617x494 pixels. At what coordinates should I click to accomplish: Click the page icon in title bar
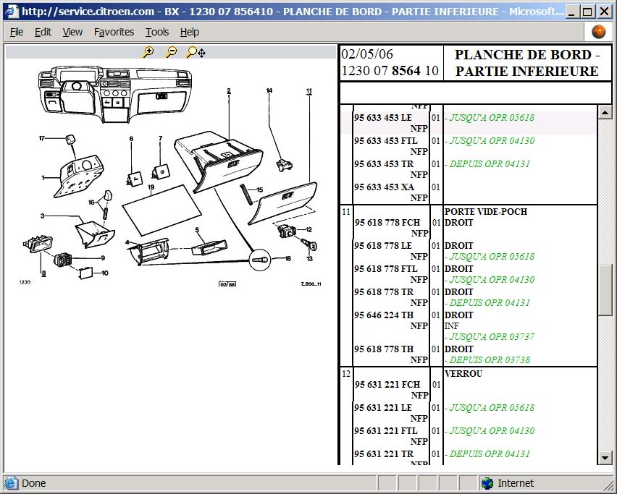pyautogui.click(x=11, y=11)
